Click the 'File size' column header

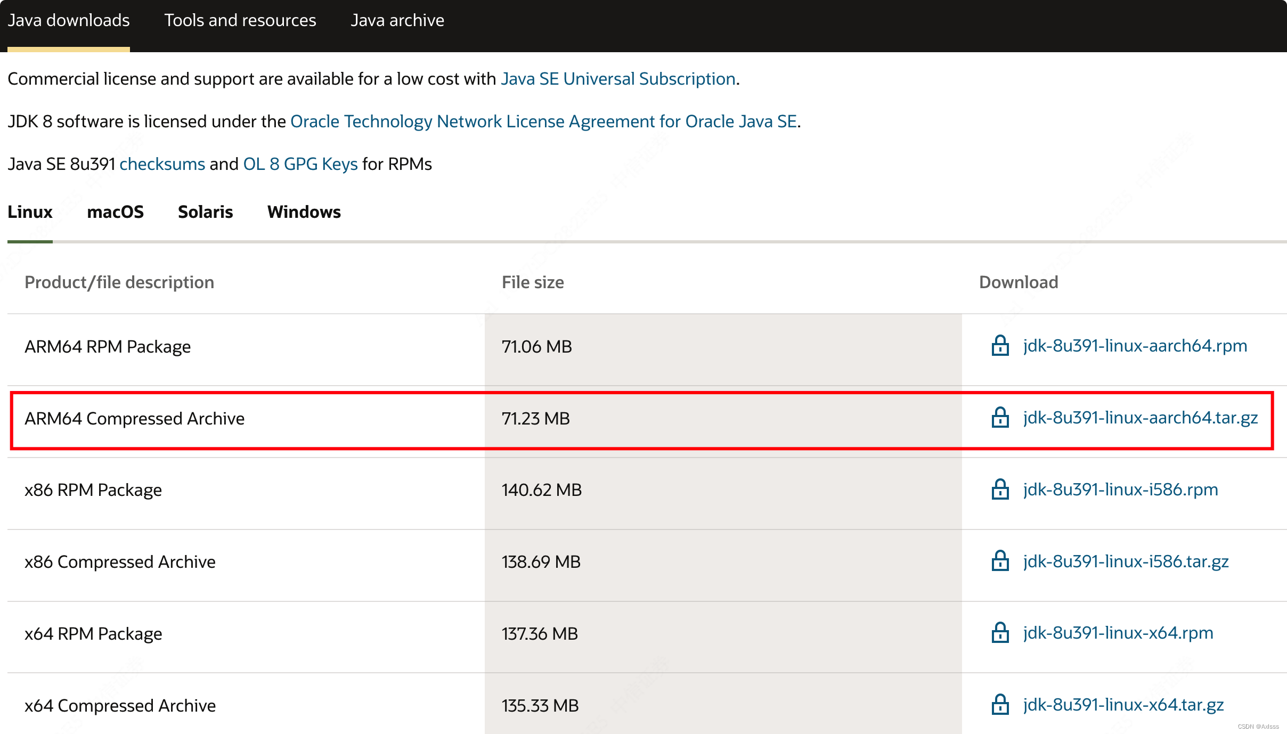[533, 282]
